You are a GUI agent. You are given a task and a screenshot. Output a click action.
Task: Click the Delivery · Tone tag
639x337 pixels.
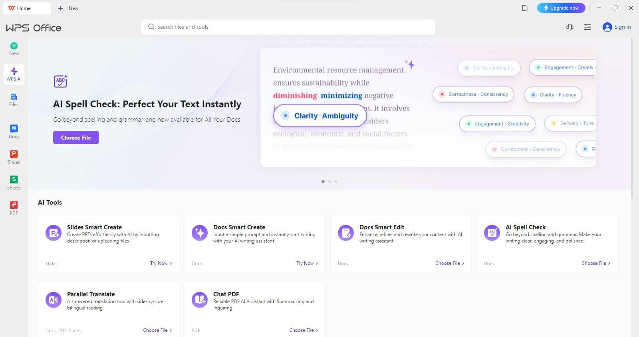coord(570,123)
